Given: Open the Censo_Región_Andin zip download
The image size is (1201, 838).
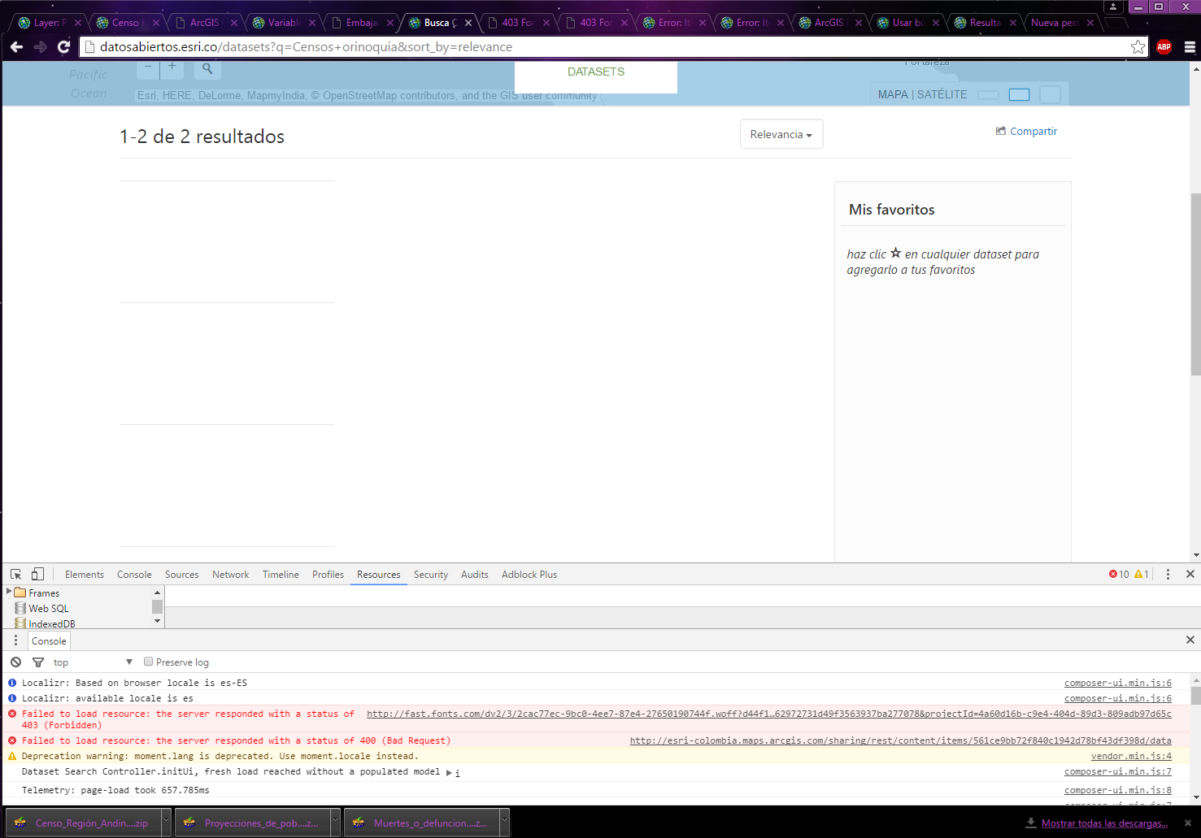Looking at the screenshot, I should (83, 823).
